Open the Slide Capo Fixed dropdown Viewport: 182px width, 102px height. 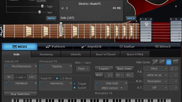pyautogui.click(x=83, y=69)
